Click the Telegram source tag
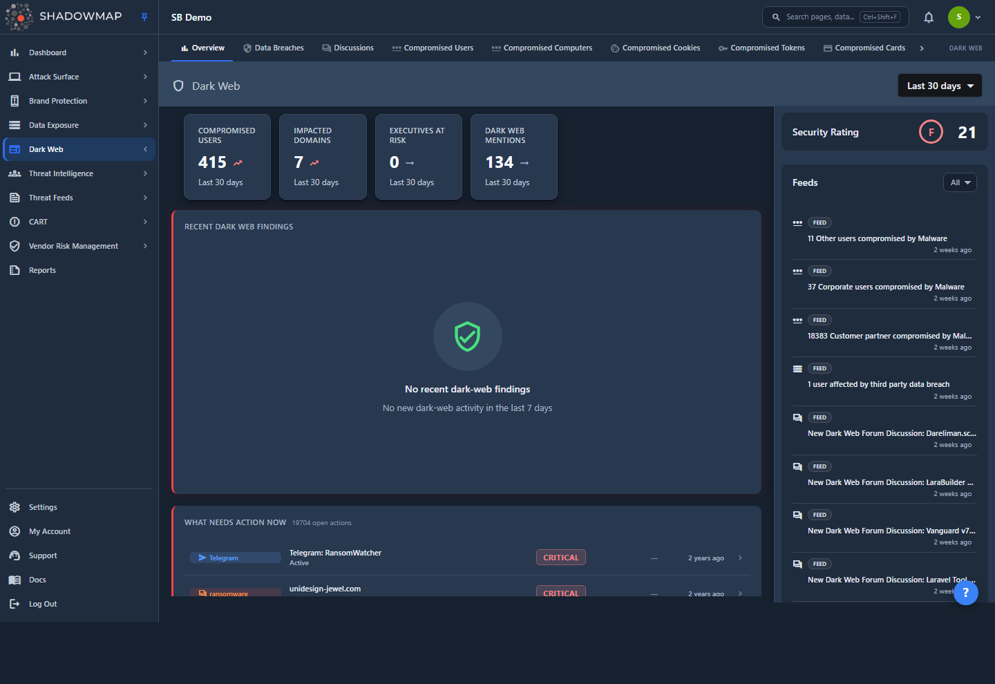The image size is (995, 684). [x=236, y=558]
